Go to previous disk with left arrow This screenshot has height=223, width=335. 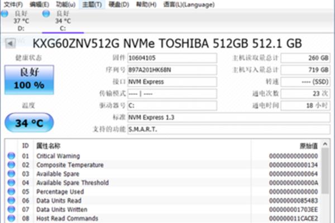(x=10, y=43)
